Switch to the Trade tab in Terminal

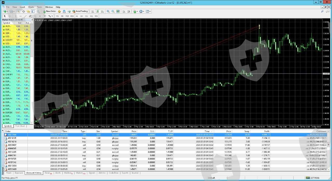coord(9,173)
